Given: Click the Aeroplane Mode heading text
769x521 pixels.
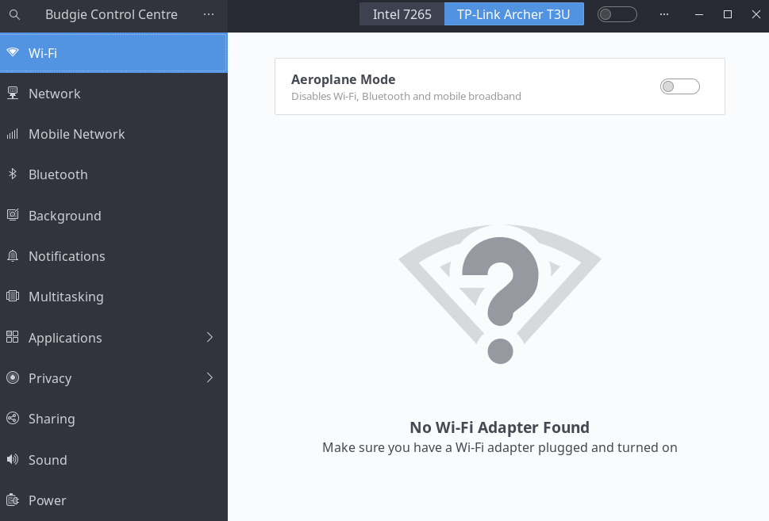Looking at the screenshot, I should pos(344,79).
